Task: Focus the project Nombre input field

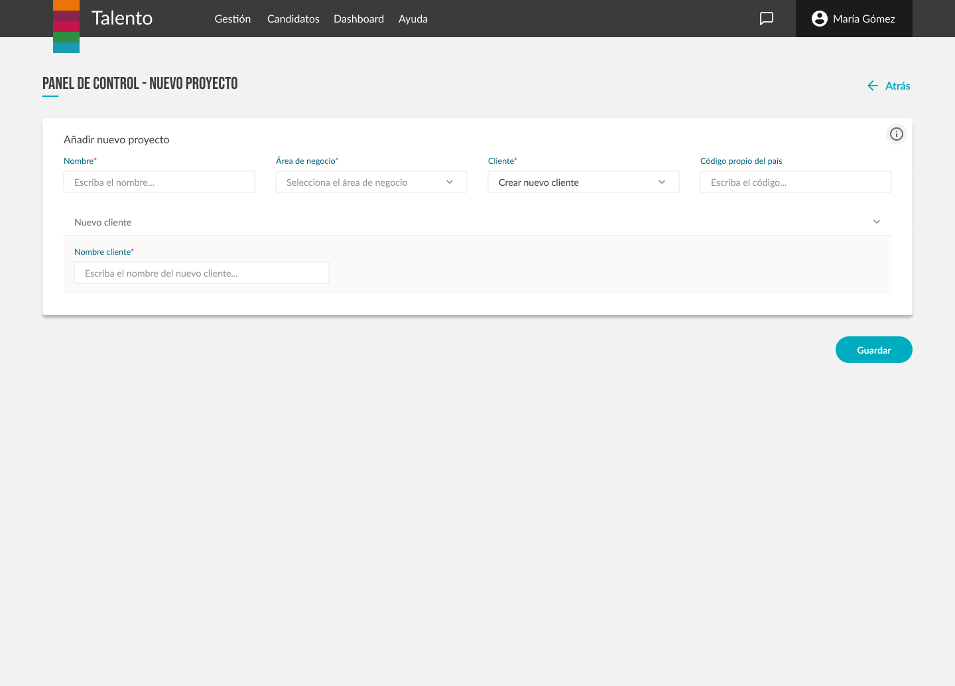Action: point(159,182)
